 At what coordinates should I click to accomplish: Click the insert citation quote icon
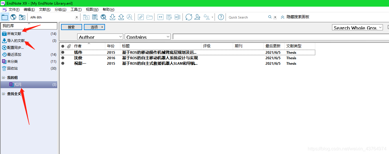pyautogui.click(x=160, y=17)
